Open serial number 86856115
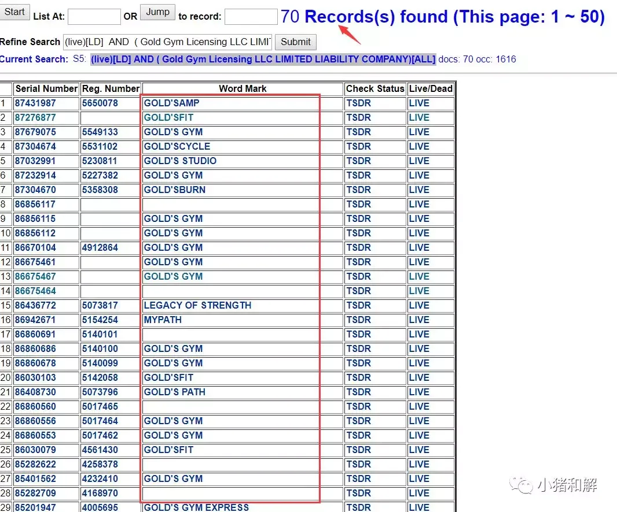617x512 pixels. point(35,219)
